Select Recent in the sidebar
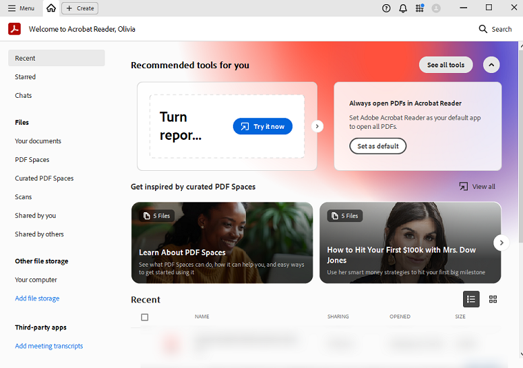The image size is (523, 368). 57,58
